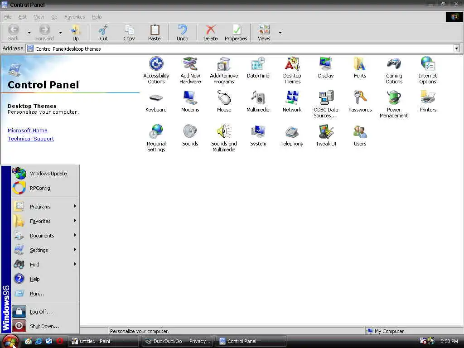This screenshot has width=464, height=348.
Task: Select the Passwords icon
Action: point(360,102)
